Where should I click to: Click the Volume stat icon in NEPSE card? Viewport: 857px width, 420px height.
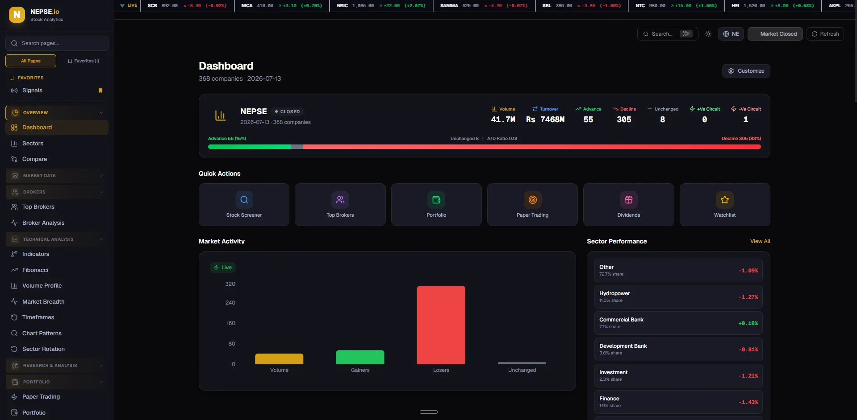pos(494,109)
